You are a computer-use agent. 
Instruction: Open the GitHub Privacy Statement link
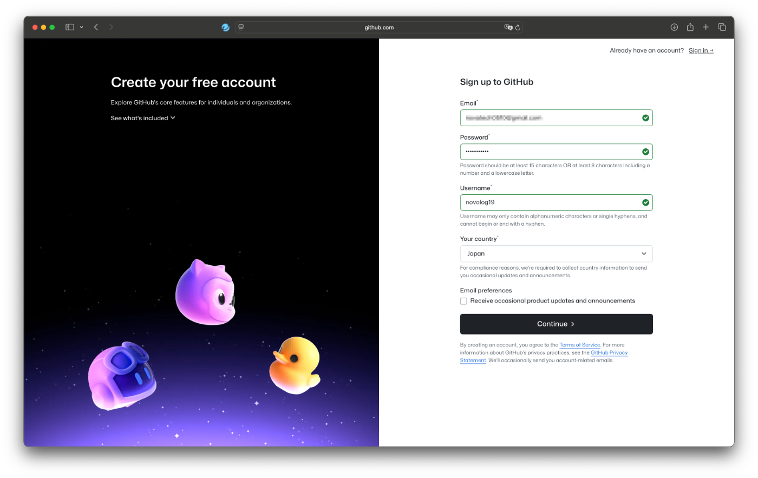(609, 352)
